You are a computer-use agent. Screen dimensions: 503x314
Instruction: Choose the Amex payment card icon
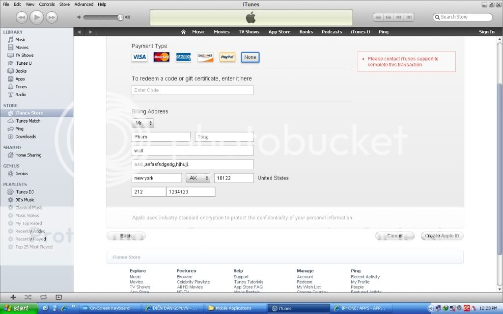pos(183,57)
